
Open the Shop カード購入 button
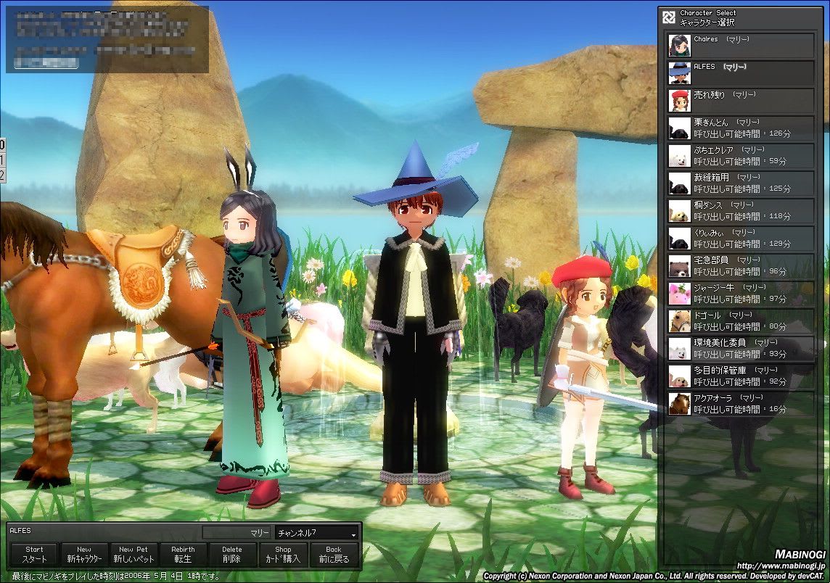tap(283, 555)
